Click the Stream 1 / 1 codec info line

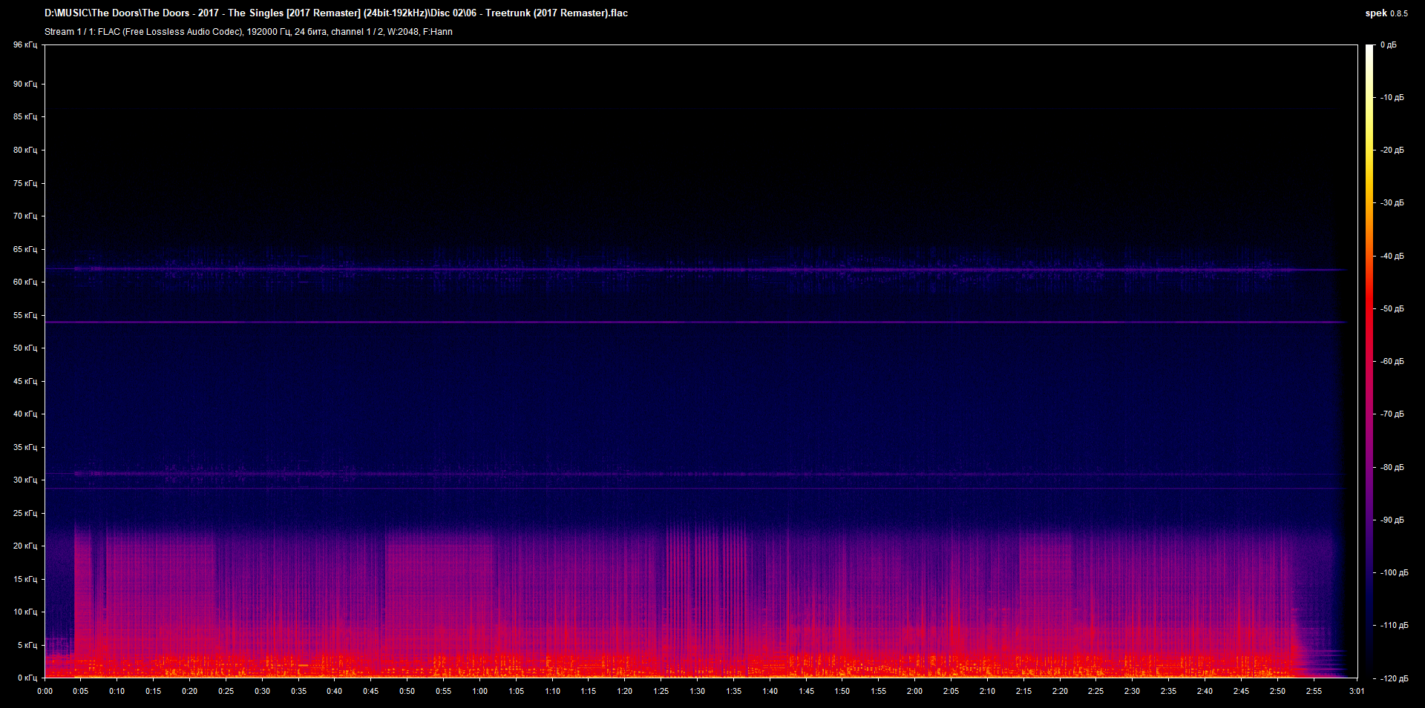(249, 32)
